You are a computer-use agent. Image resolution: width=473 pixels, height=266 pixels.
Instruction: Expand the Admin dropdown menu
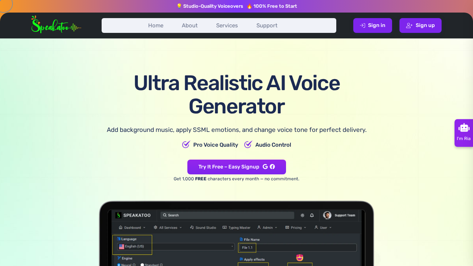pyautogui.click(x=267, y=228)
